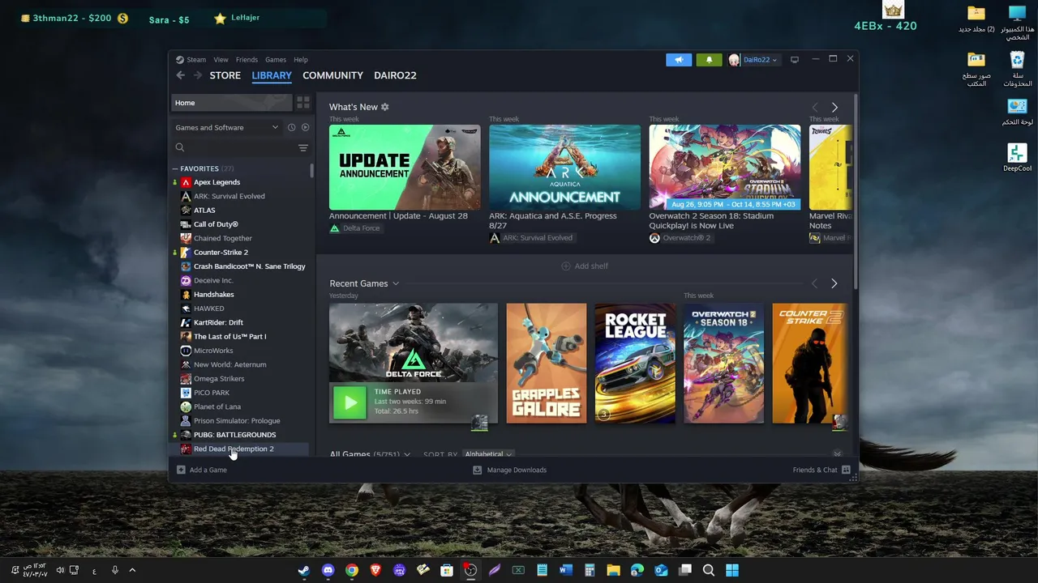Switch to Big Picture mode monitor icon

pos(795,60)
